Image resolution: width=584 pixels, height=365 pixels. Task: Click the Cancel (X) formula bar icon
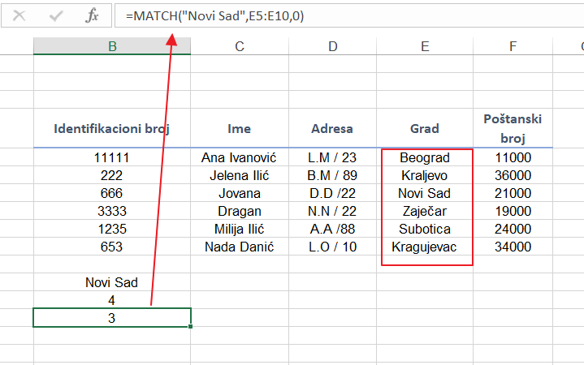click(x=19, y=15)
